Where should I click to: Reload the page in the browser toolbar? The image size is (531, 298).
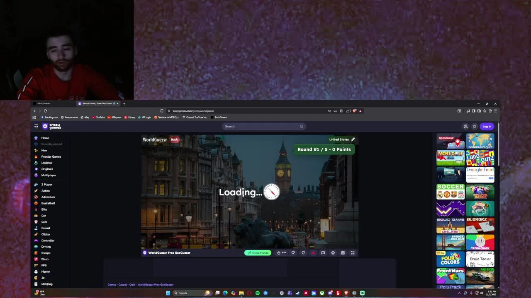click(45, 111)
